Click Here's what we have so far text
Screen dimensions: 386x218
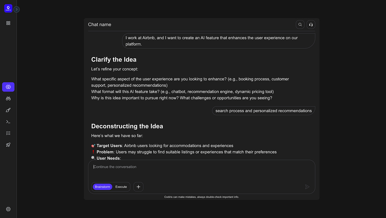117,136
